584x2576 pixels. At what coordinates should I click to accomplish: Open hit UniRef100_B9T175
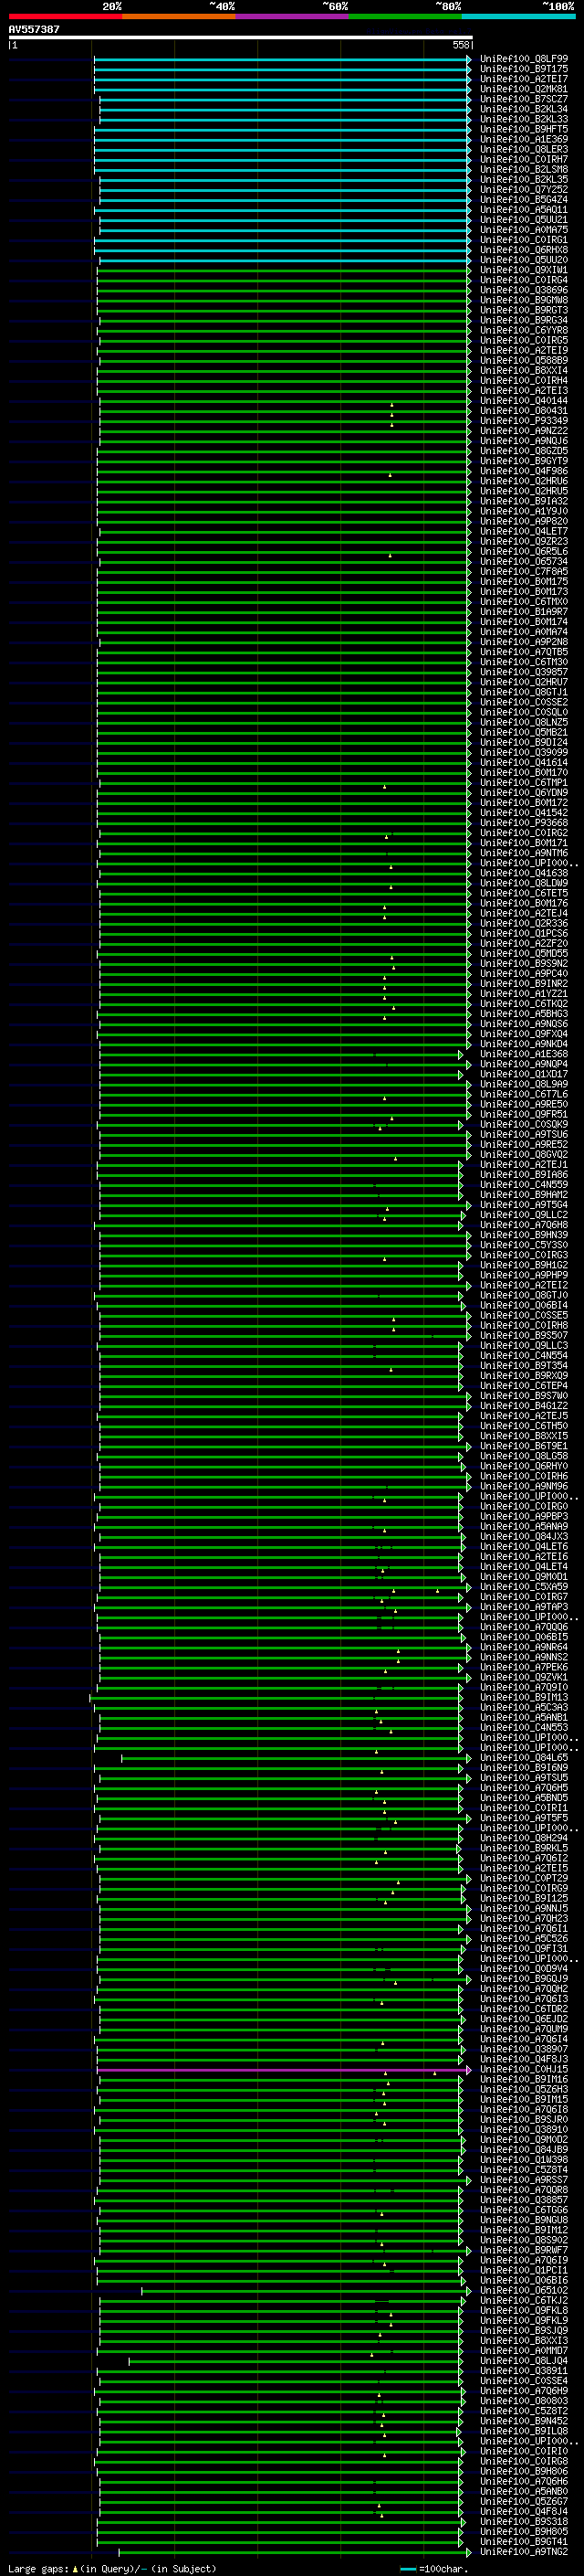524,69
